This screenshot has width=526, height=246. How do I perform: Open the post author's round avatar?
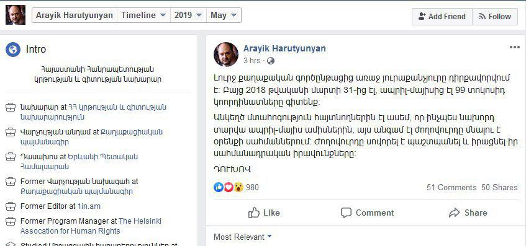[x=226, y=55]
